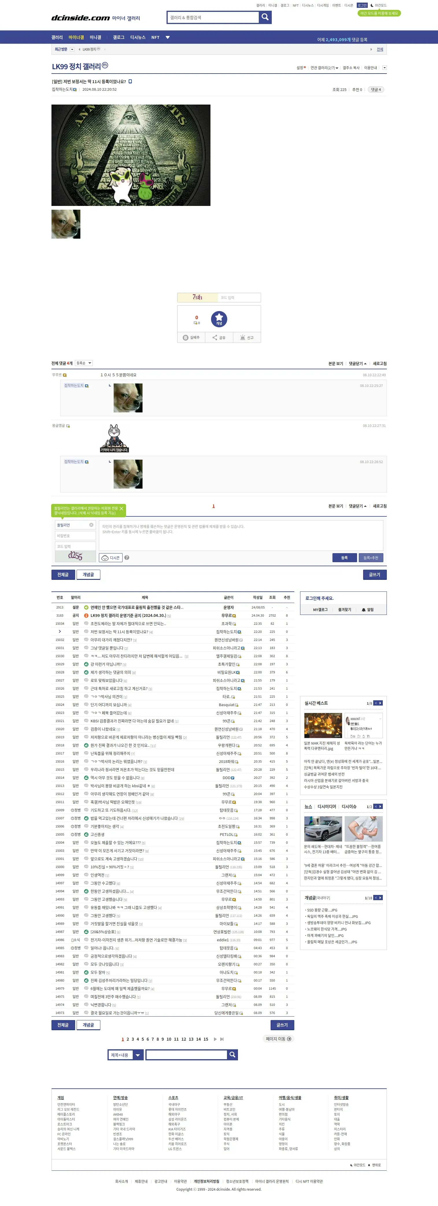Click upper 새로고침 in comments header
The image size is (438, 1206).
point(380,364)
